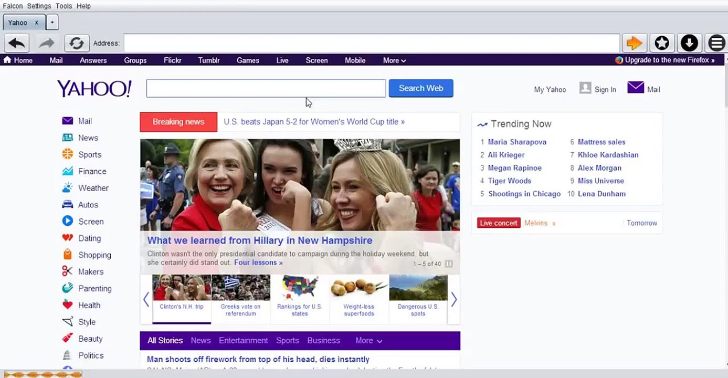Image resolution: width=728 pixels, height=378 pixels.
Task: Show next carousel stories with right chevron
Action: pyautogui.click(x=454, y=299)
